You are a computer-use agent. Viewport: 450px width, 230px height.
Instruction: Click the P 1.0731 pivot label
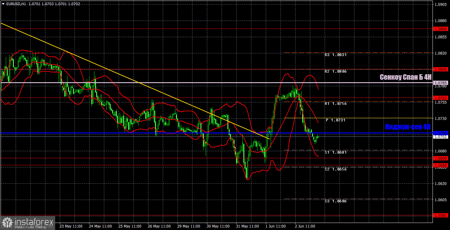[336, 120]
